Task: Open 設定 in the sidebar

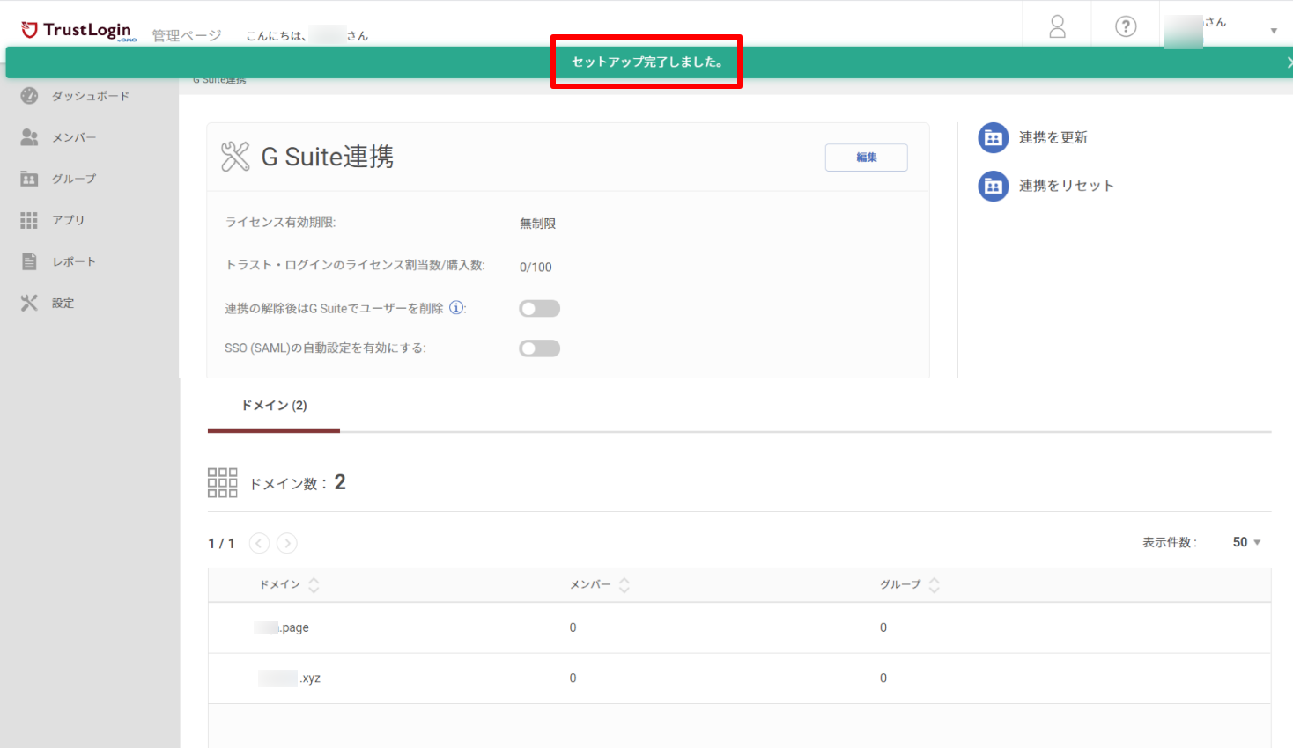Action: pos(63,303)
